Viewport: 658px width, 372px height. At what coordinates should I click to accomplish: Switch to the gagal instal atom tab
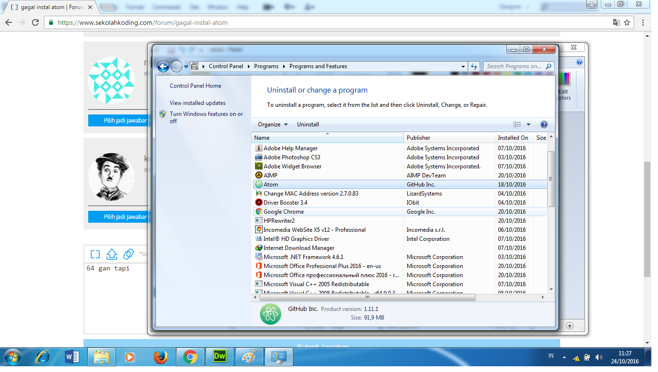pyautogui.click(x=51, y=7)
